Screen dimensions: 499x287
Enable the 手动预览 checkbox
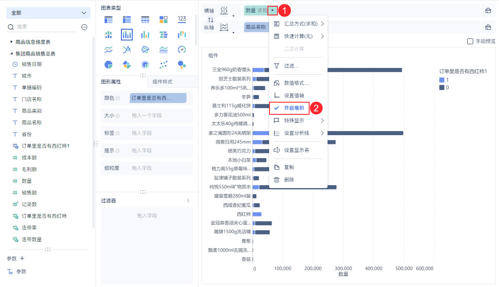click(x=470, y=41)
